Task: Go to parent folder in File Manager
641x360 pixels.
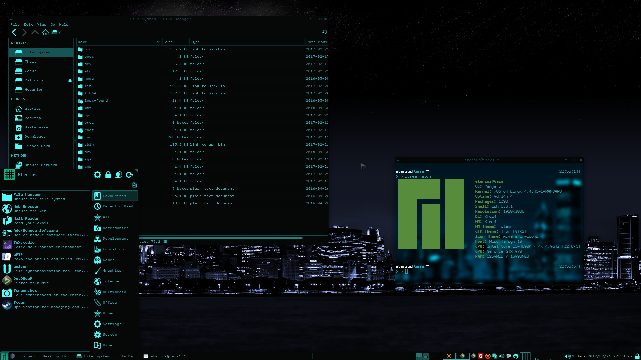Action: click(35, 32)
